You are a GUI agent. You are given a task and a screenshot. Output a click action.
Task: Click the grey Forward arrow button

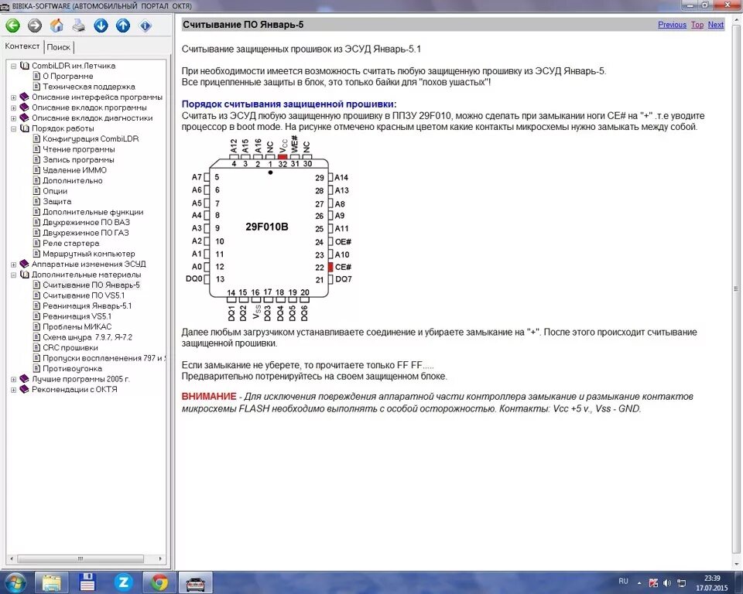(x=35, y=25)
